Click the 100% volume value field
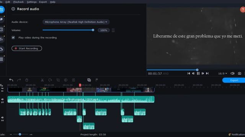The image size is (245, 137). pyautogui.click(x=104, y=30)
